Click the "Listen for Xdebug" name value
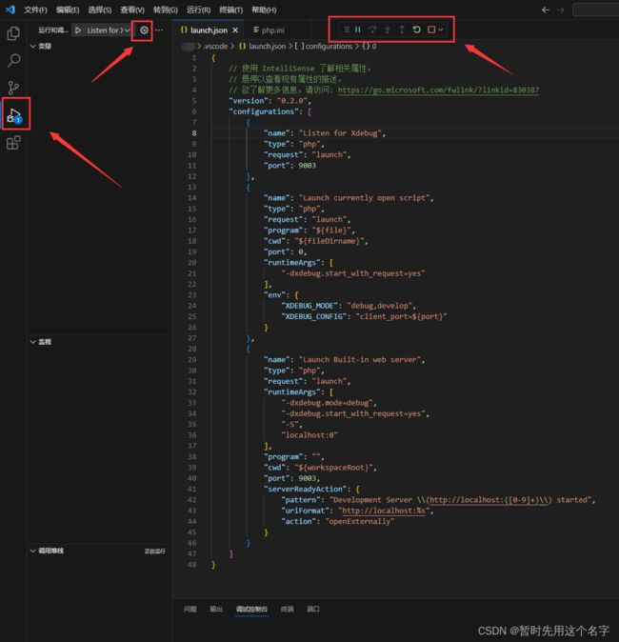 [x=340, y=132]
